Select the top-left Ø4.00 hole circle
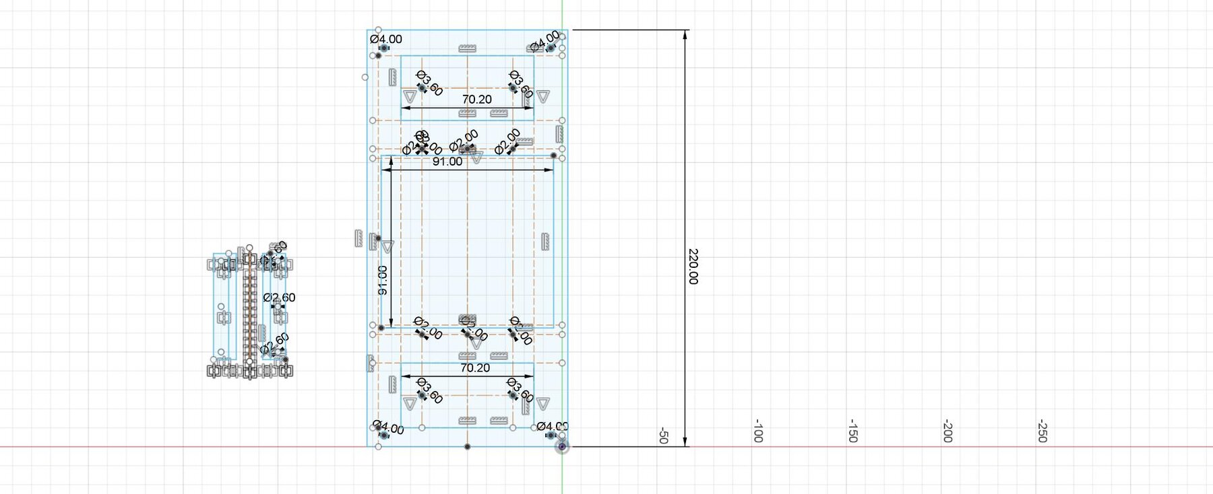1213x494 pixels. pos(384,48)
